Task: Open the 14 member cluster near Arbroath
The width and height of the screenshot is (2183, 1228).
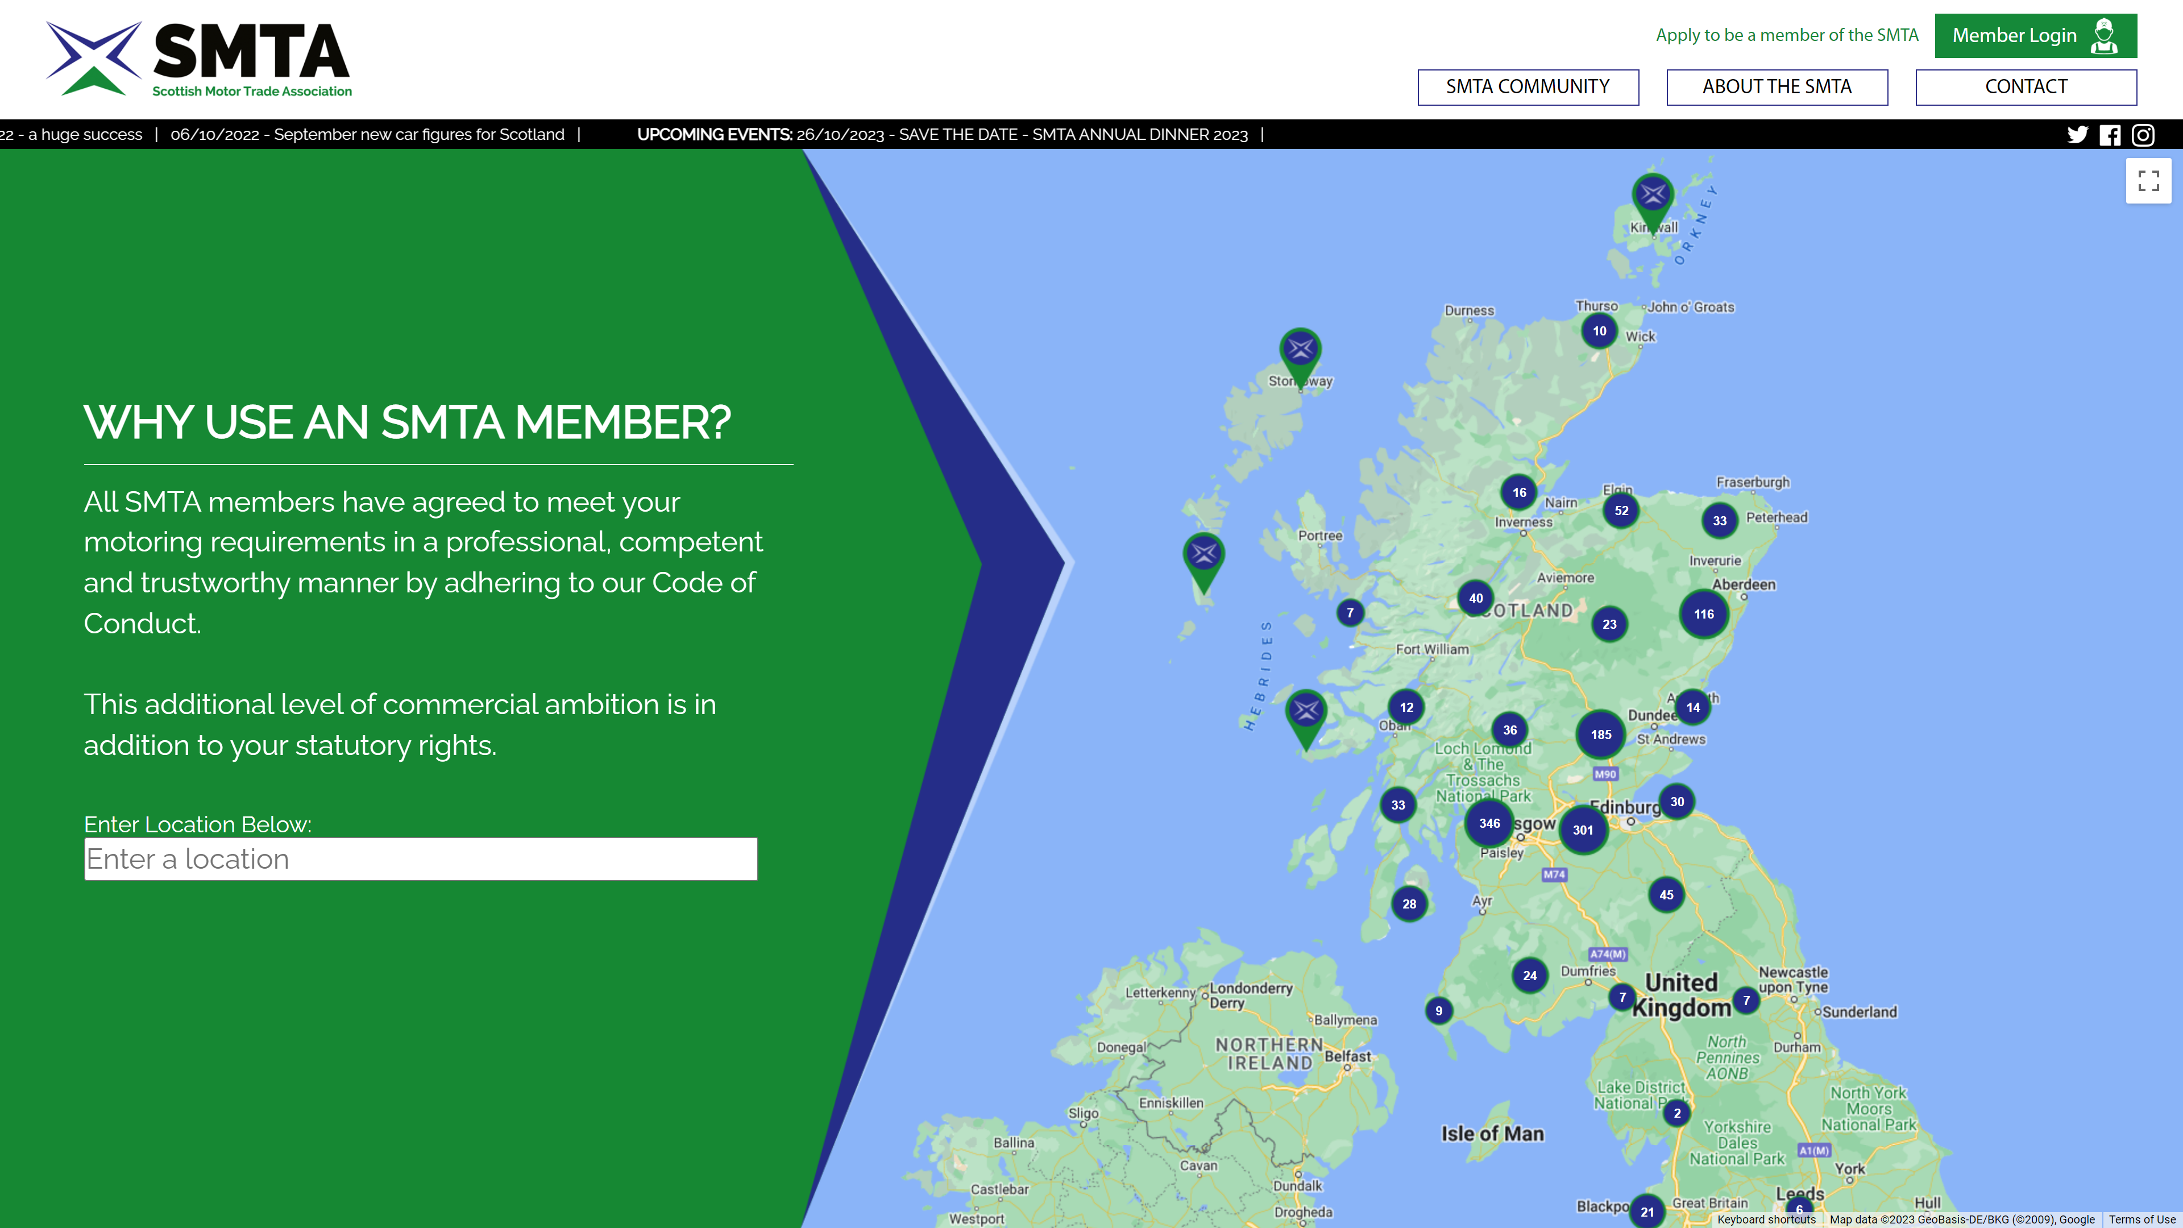Action: pyautogui.click(x=1693, y=707)
